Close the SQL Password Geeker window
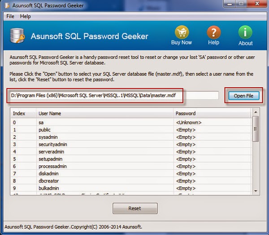The image size is (269, 235). pyautogui.click(x=257, y=4)
